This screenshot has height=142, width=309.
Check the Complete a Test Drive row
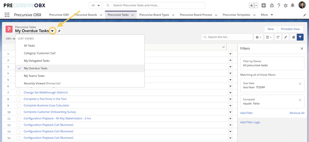click(19, 99)
